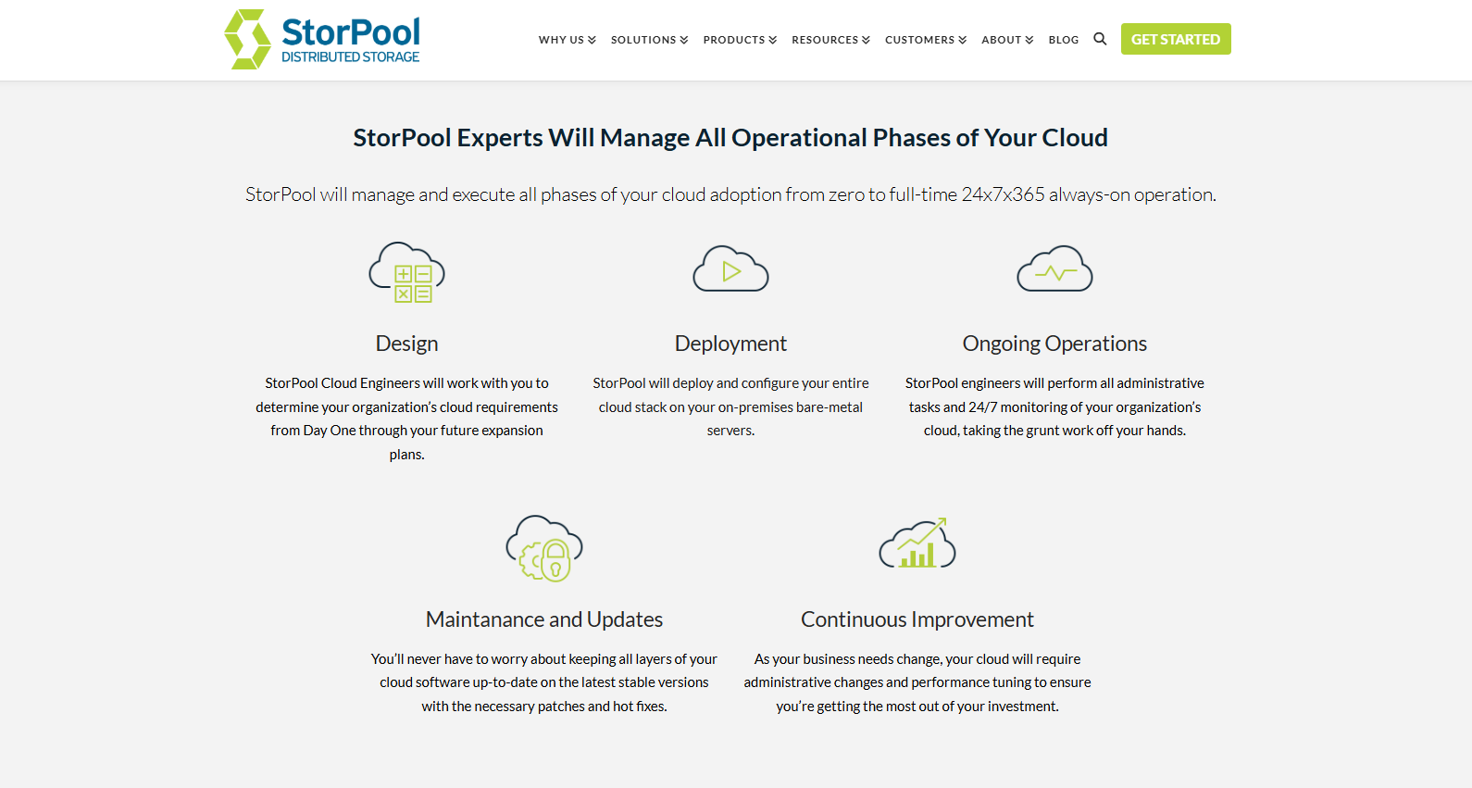1472x788 pixels.
Task: Go to the Blog page
Action: click(x=1064, y=40)
